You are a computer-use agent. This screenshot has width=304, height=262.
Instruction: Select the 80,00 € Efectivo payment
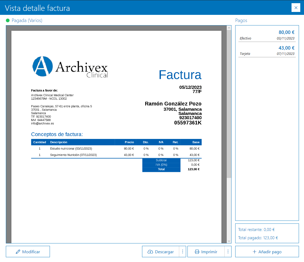pyautogui.click(x=267, y=35)
